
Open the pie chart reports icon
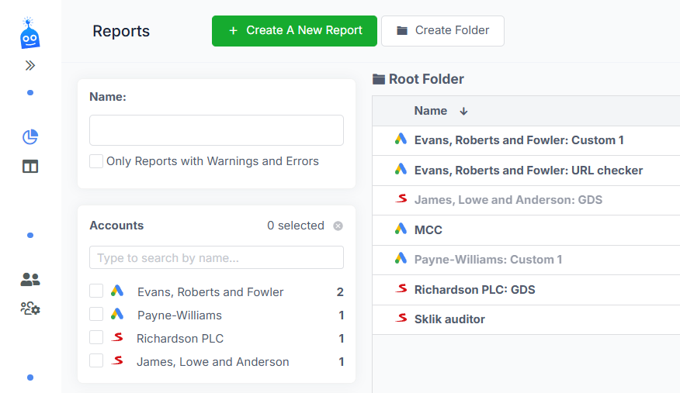30,136
